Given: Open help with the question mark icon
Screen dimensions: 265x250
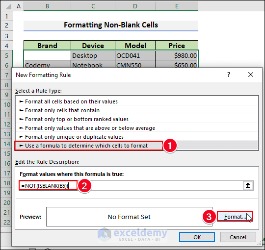Looking at the screenshot, I should [229, 75].
